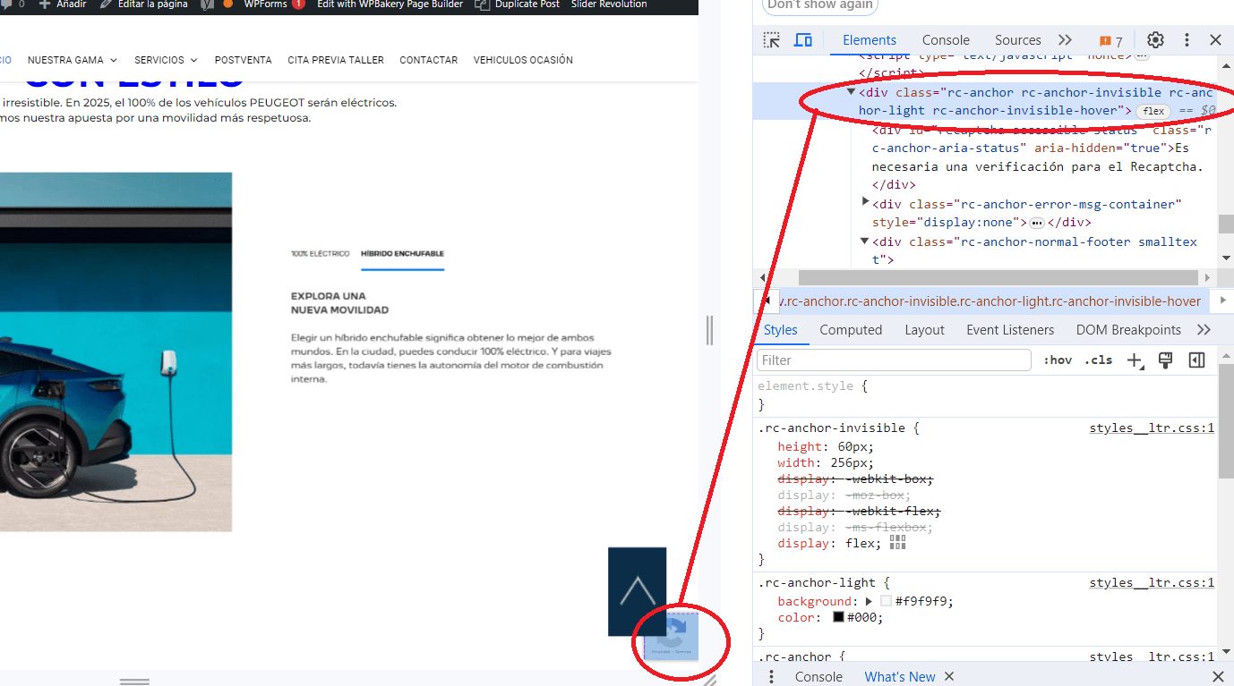The image size is (1234, 686).
Task: Activate the inspect element picker icon
Action: point(771,40)
